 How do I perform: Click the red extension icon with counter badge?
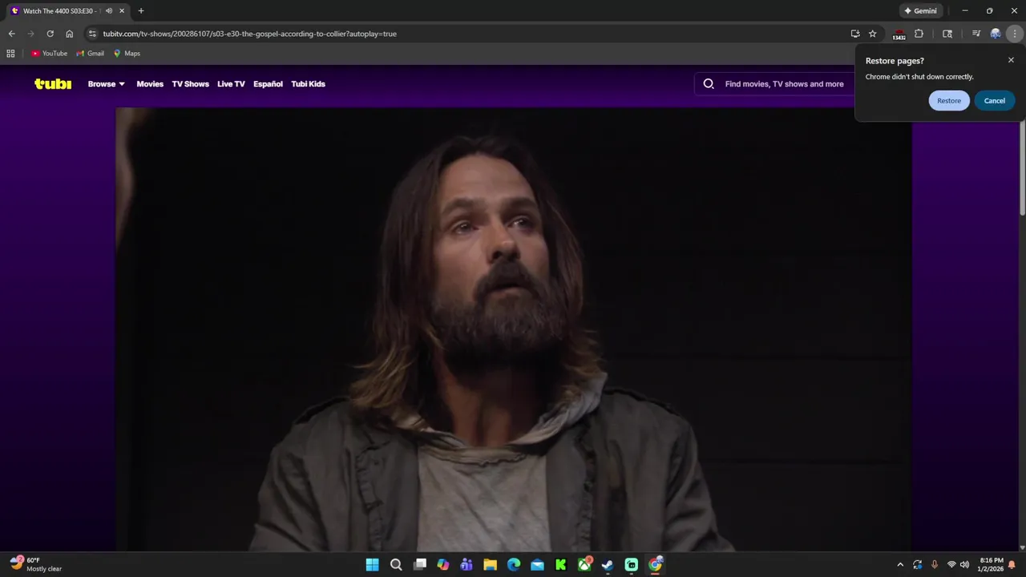[899, 34]
